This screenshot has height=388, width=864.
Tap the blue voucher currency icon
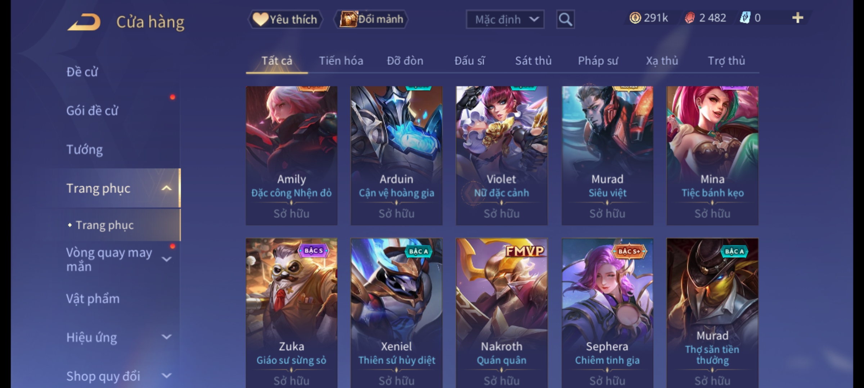744,18
